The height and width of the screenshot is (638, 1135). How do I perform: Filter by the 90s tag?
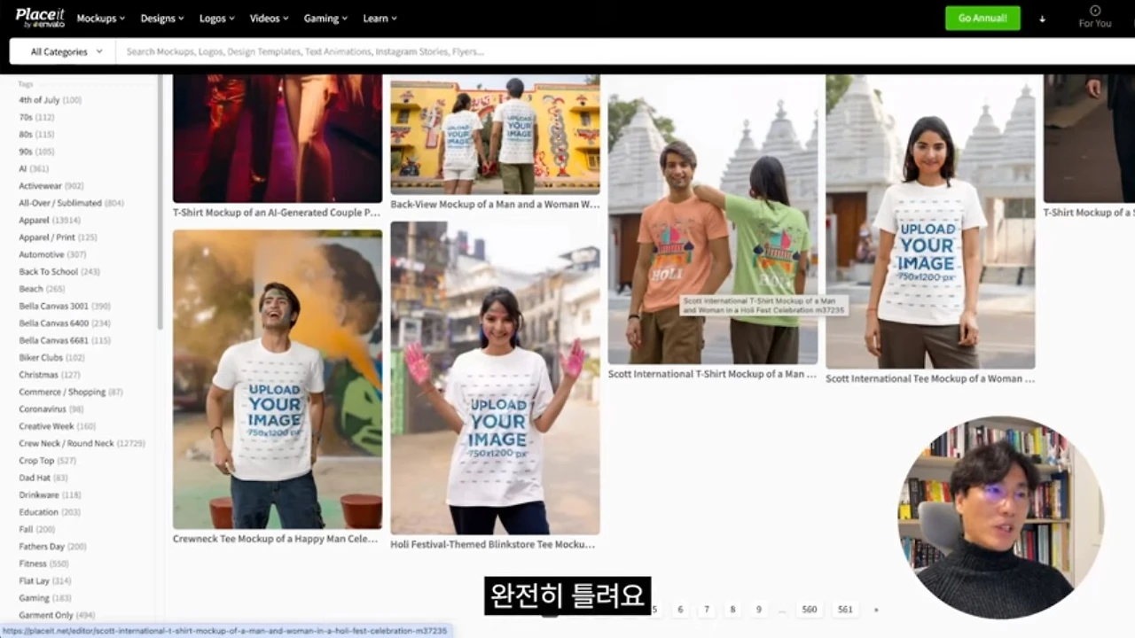36,152
